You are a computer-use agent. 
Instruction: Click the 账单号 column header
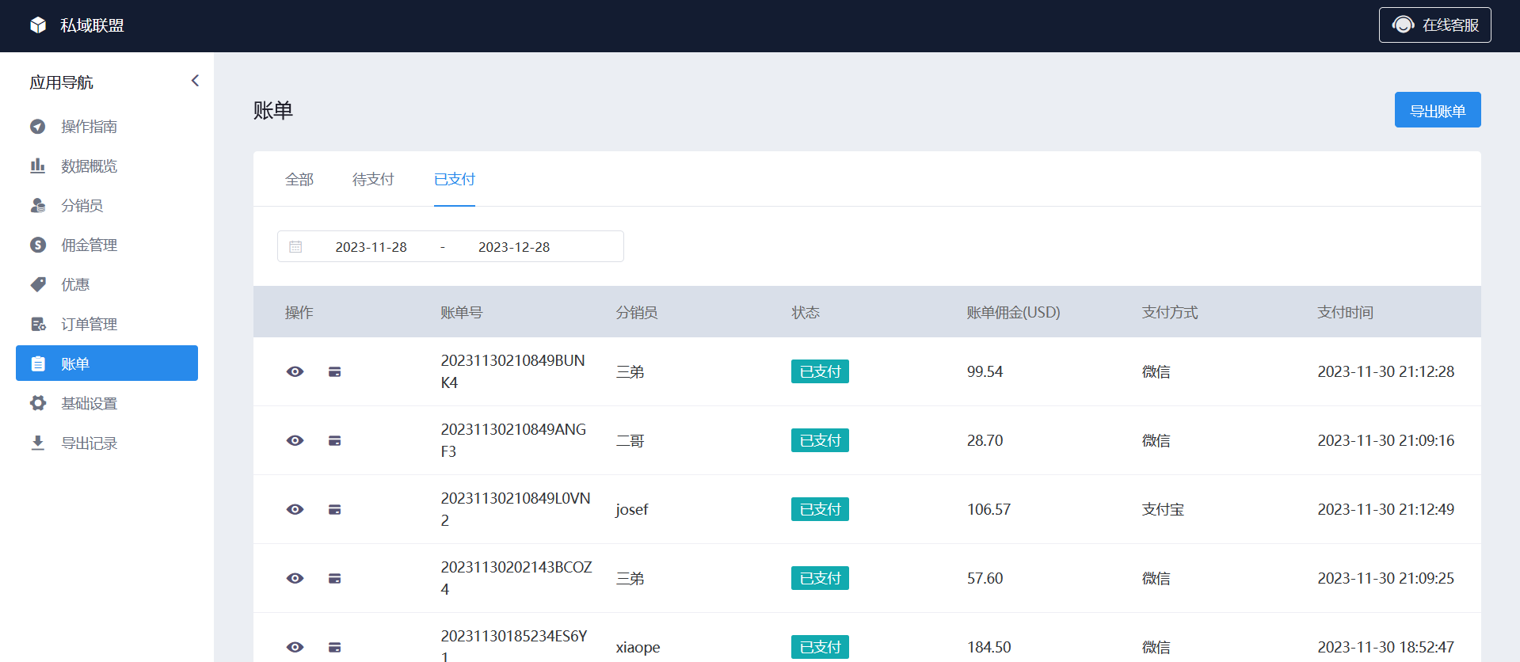coord(462,312)
